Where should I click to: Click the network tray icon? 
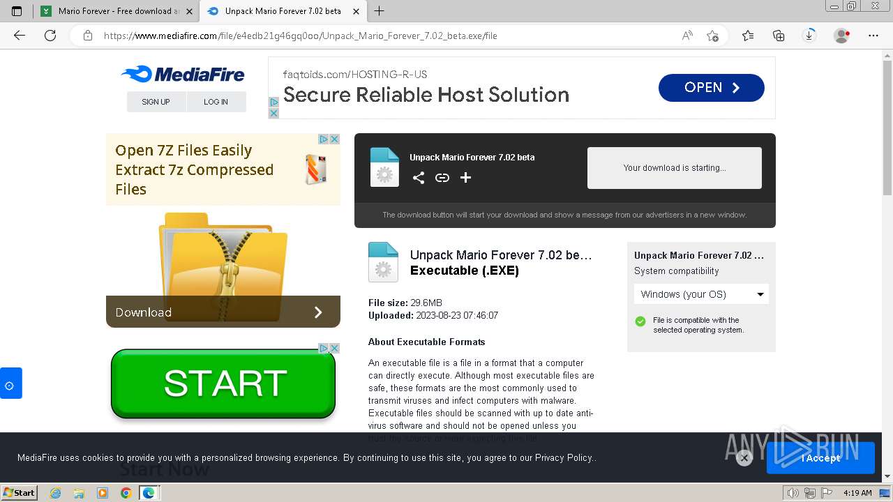point(810,493)
